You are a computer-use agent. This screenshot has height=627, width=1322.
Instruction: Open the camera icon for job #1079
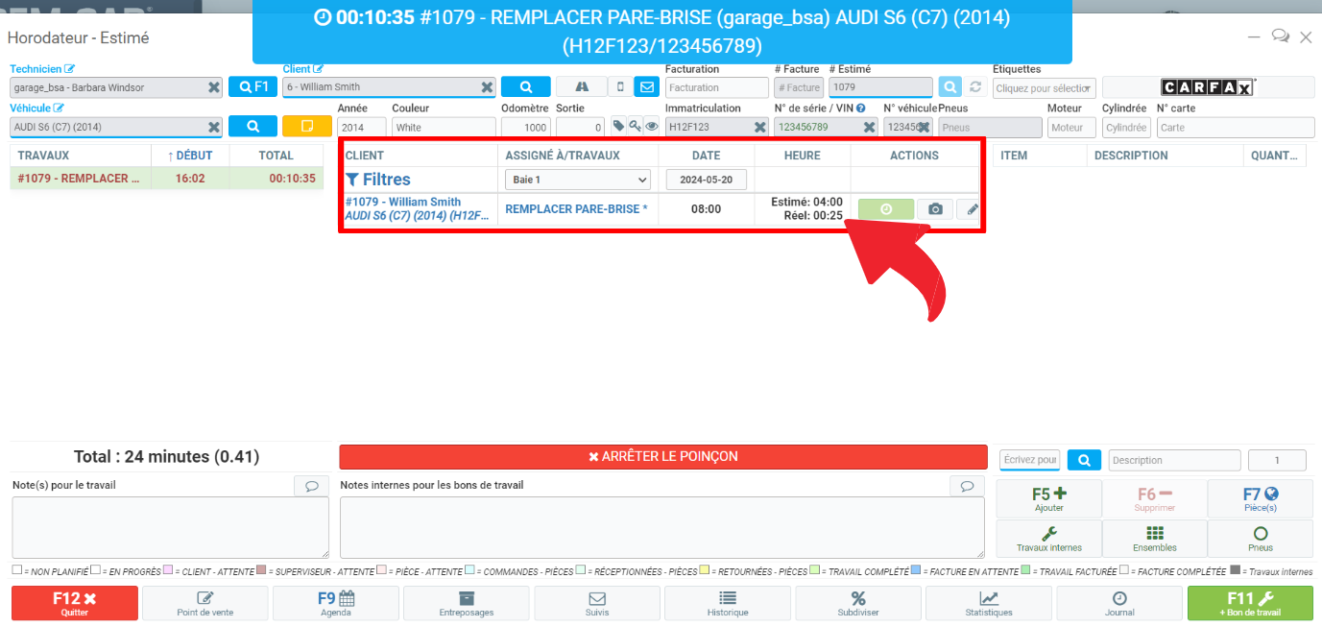tap(935, 209)
